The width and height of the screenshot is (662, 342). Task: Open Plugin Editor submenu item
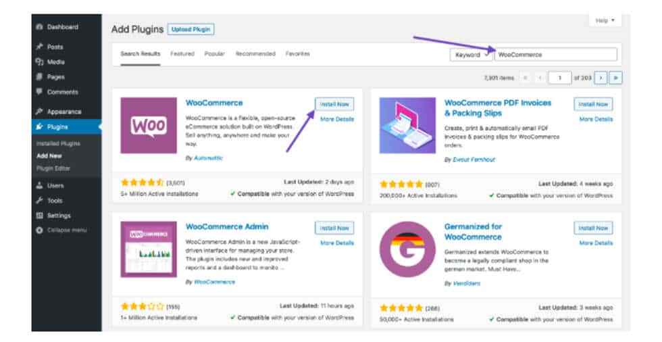(x=53, y=168)
